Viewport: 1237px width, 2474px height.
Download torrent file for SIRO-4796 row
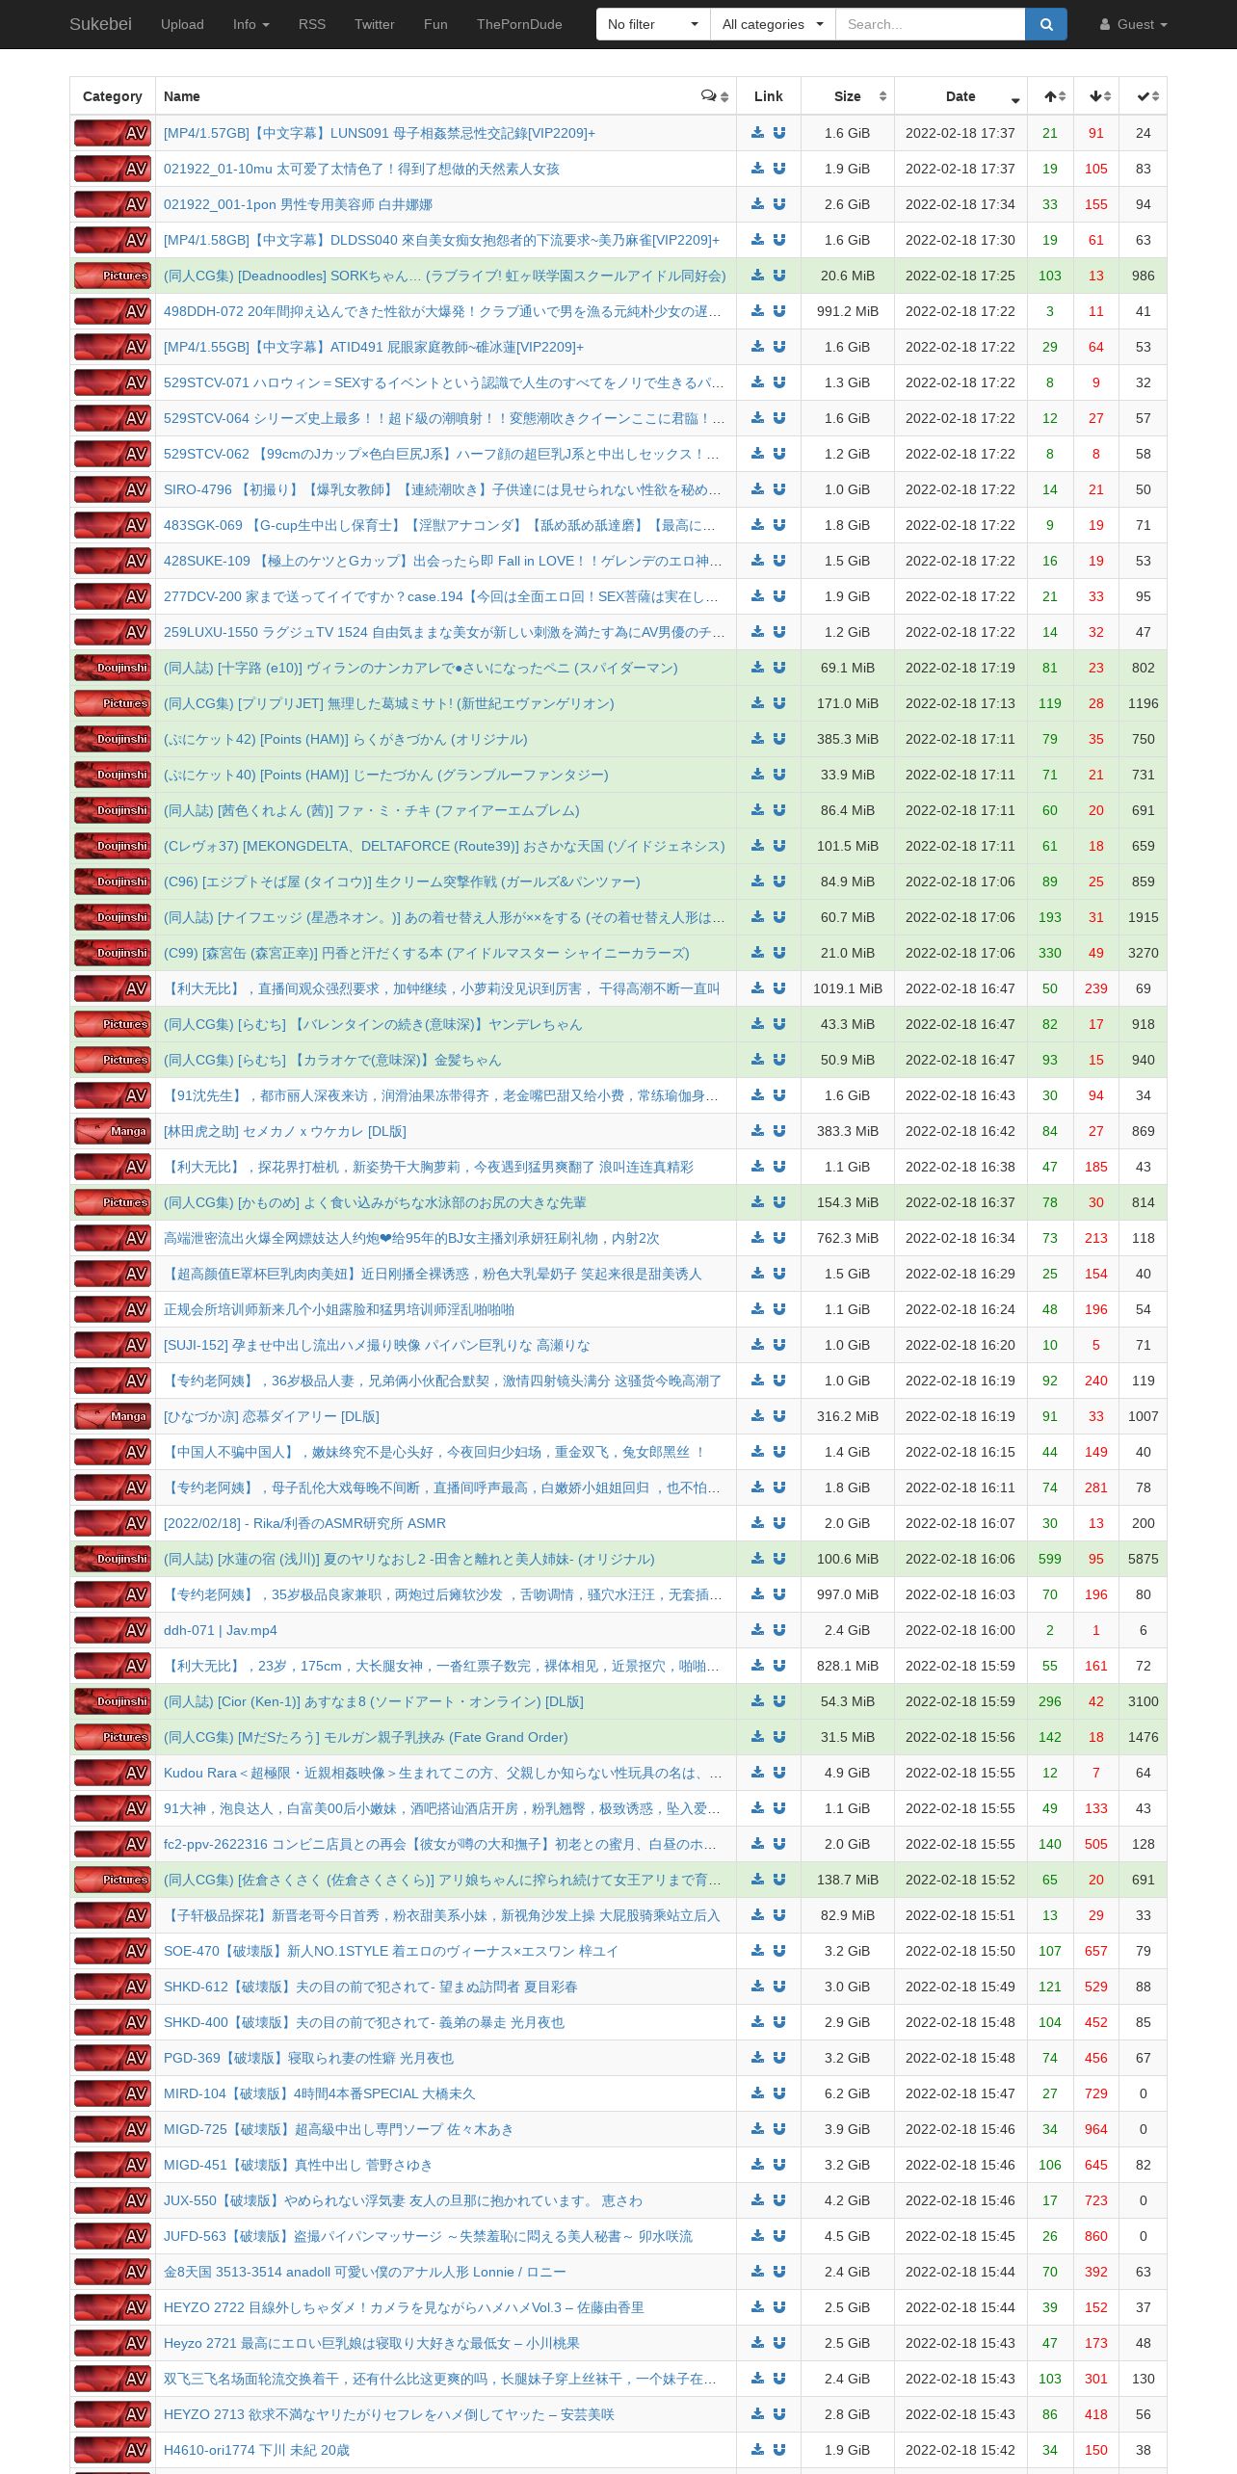[x=757, y=489]
